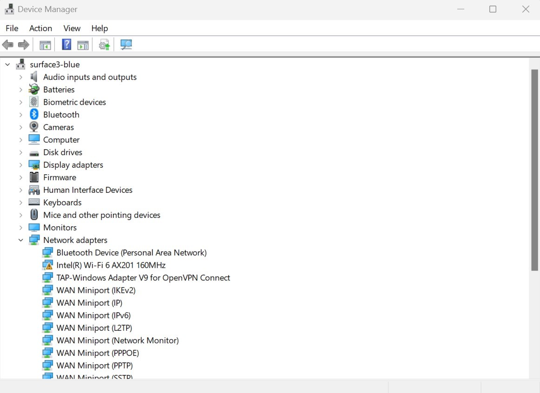Select WAN Miniport (PPTP)
Screen dimensions: 540x393
click(95, 366)
